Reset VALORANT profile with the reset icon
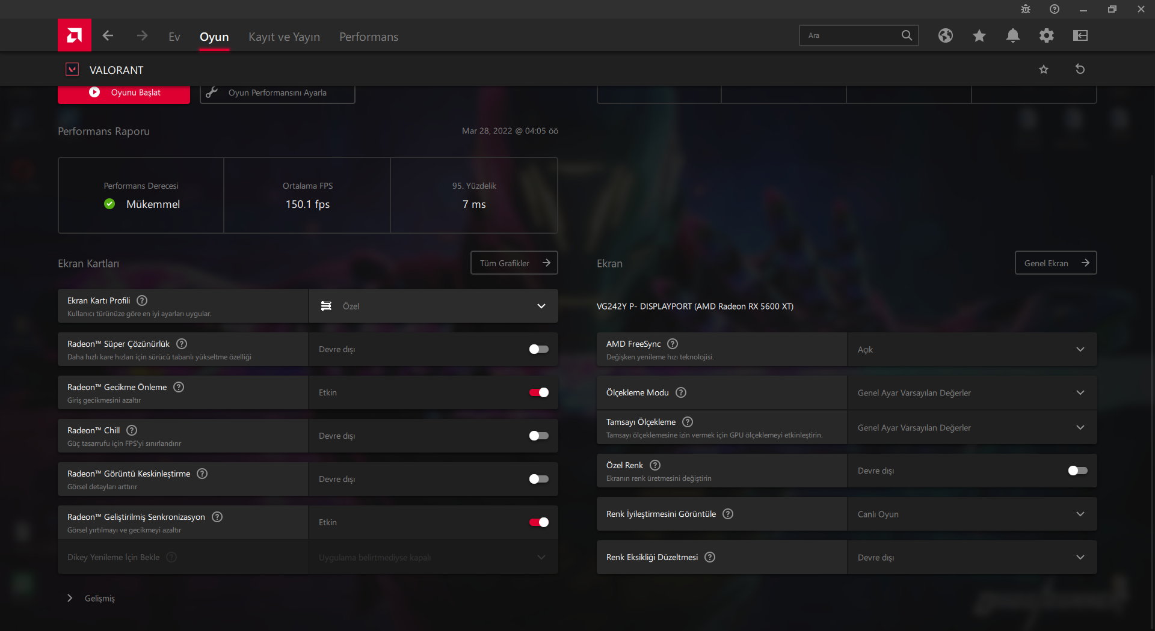The height and width of the screenshot is (631, 1155). click(x=1080, y=69)
